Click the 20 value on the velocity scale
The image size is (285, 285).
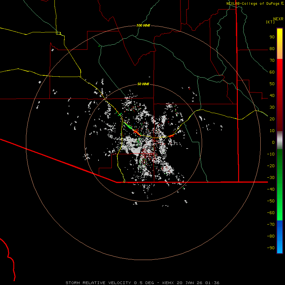tap(272, 119)
